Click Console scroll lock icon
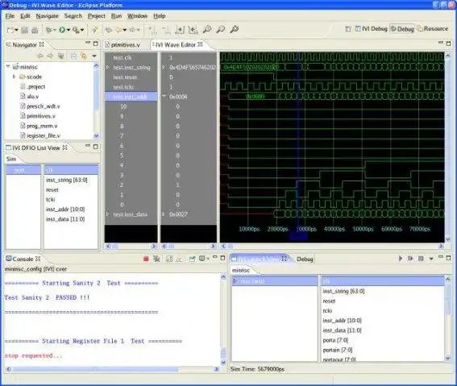 [x=169, y=259]
